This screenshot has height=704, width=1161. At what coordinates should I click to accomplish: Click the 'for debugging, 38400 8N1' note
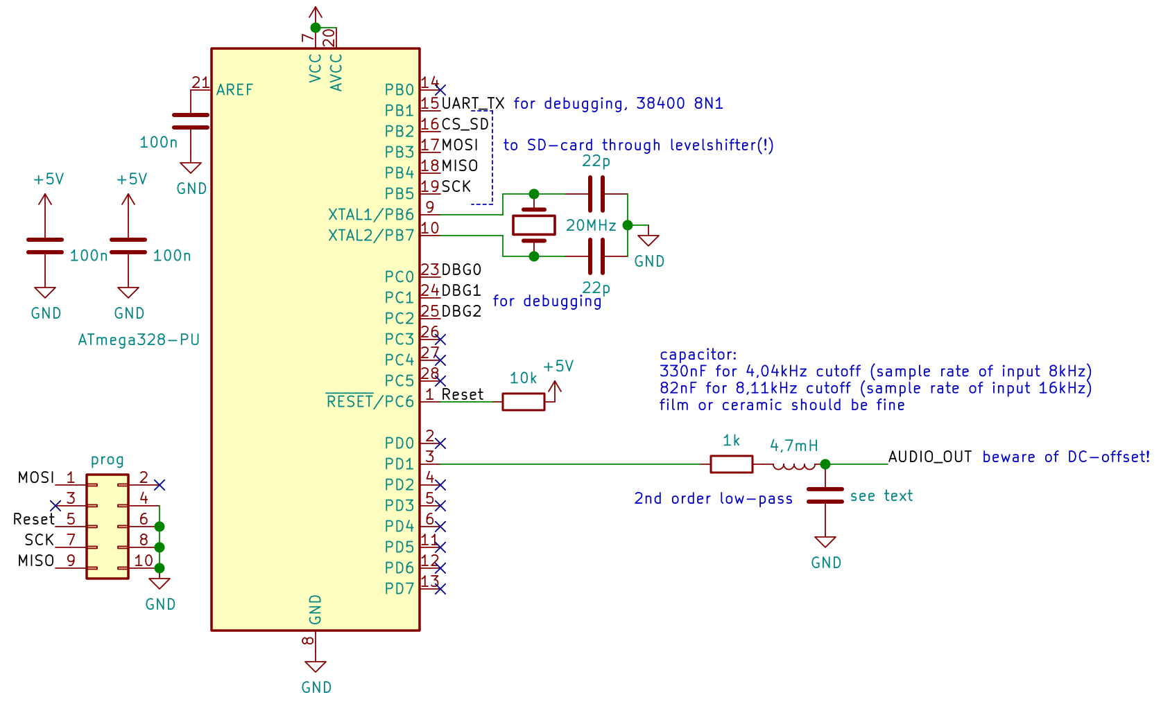click(618, 104)
